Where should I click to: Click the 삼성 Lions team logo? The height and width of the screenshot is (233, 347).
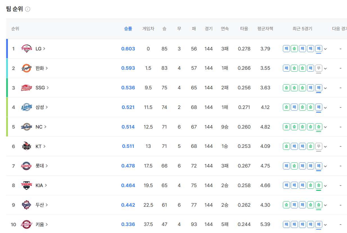(x=27, y=107)
